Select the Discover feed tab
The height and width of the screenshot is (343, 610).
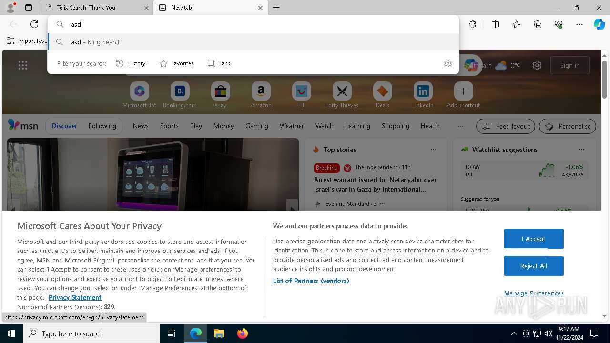pyautogui.click(x=64, y=126)
